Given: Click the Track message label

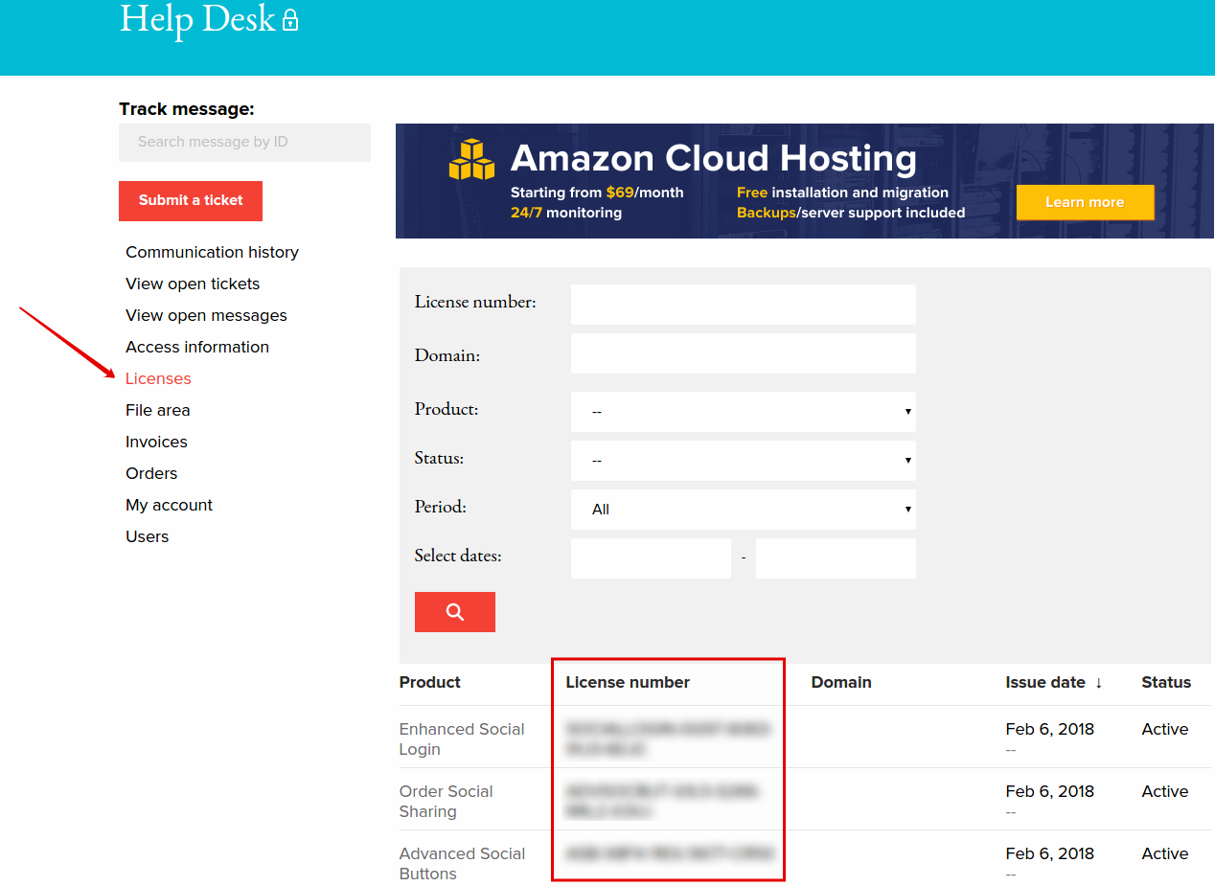Looking at the screenshot, I should click(187, 109).
